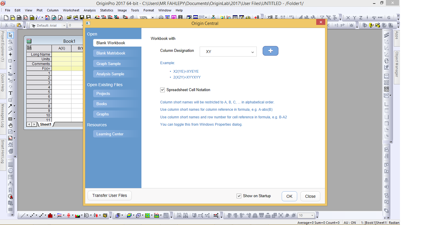The width and height of the screenshot is (431, 225).
Task: Select the New Graph toolbar icon
Action: pyautogui.click(x=26, y=17)
